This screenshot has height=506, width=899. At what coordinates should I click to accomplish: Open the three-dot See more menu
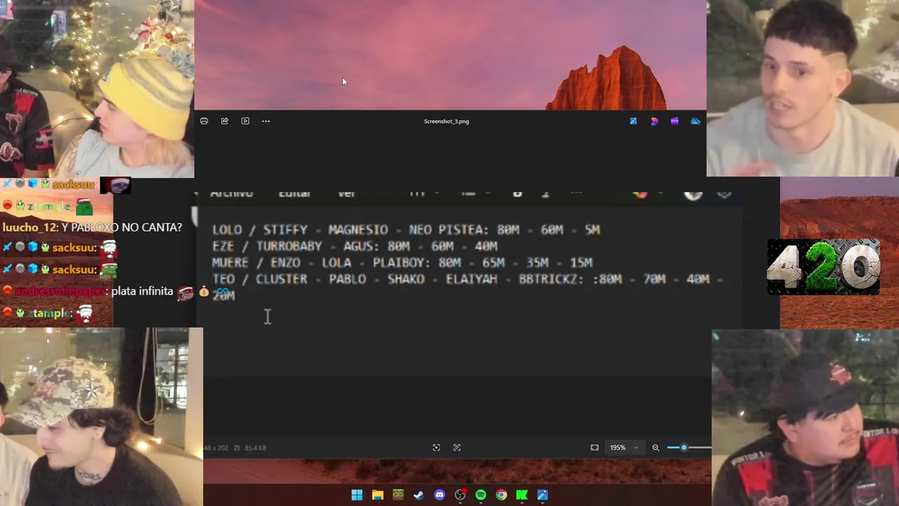[265, 121]
